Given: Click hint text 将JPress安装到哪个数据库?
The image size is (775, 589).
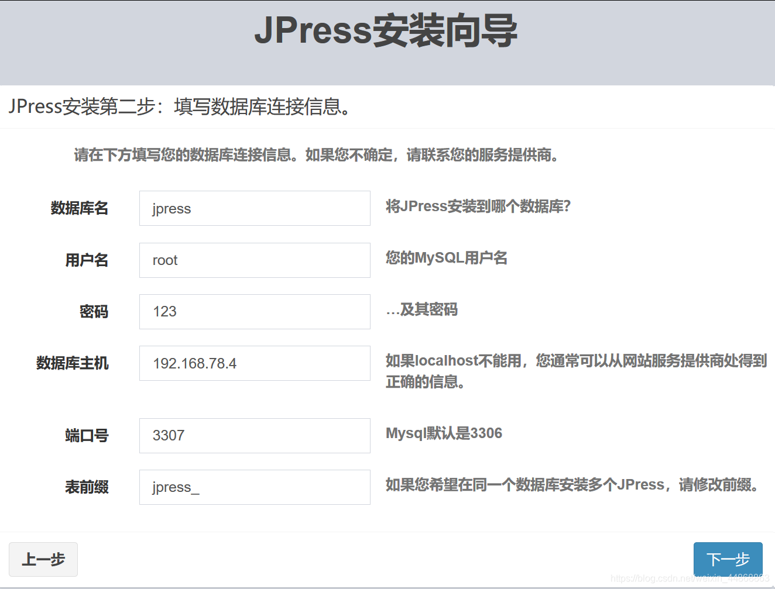Looking at the screenshot, I should (x=478, y=206).
